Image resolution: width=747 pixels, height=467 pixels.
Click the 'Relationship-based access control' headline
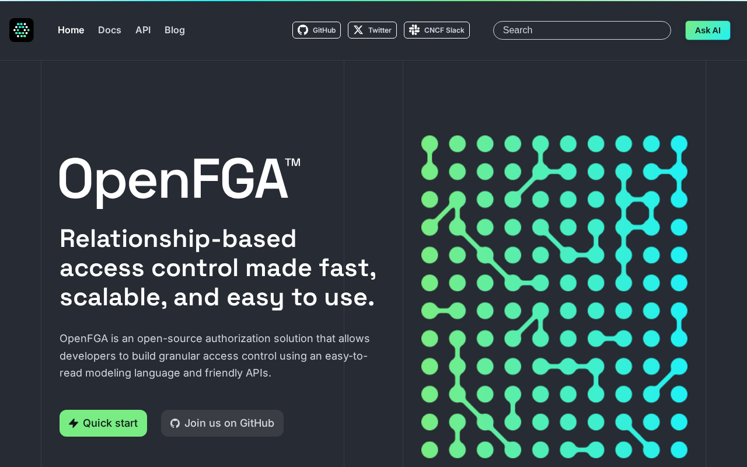218,268
